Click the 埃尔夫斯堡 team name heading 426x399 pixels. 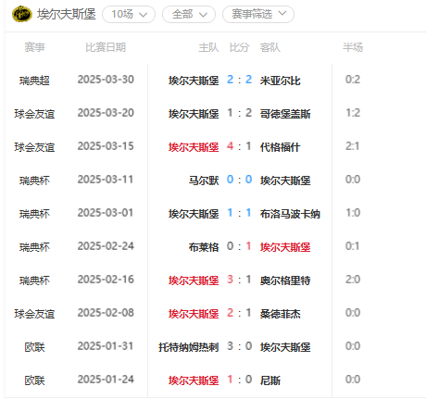tap(67, 14)
